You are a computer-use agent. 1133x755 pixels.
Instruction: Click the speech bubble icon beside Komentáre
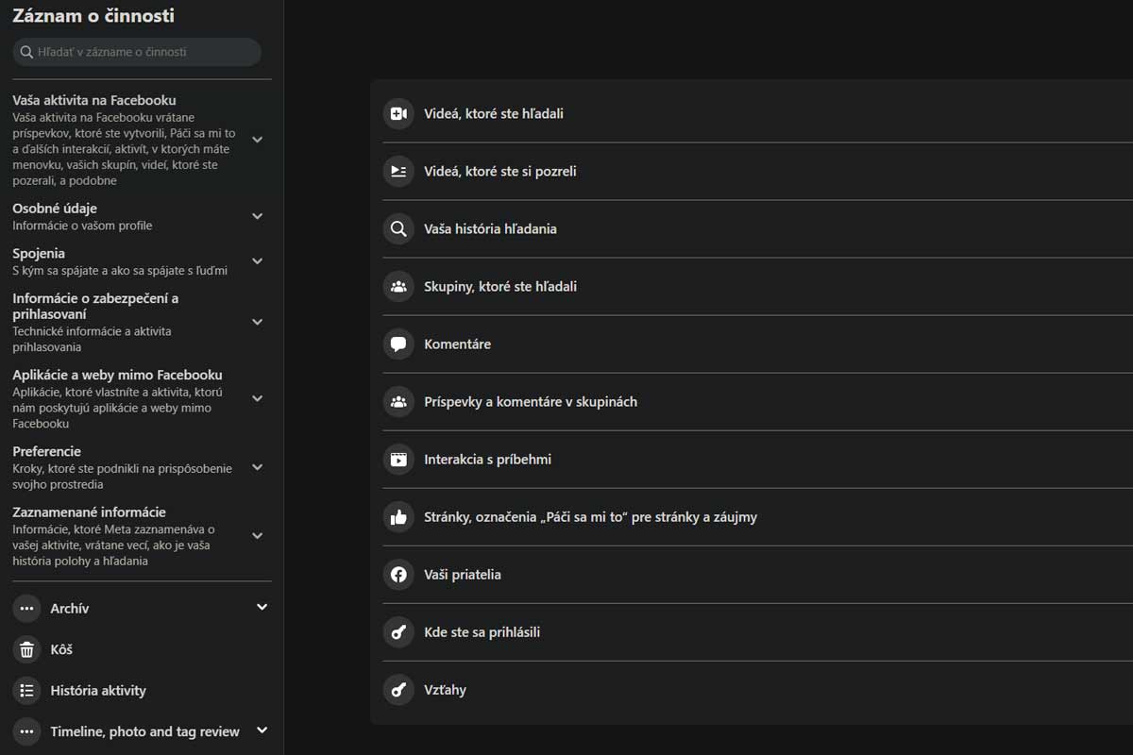pyautogui.click(x=398, y=344)
